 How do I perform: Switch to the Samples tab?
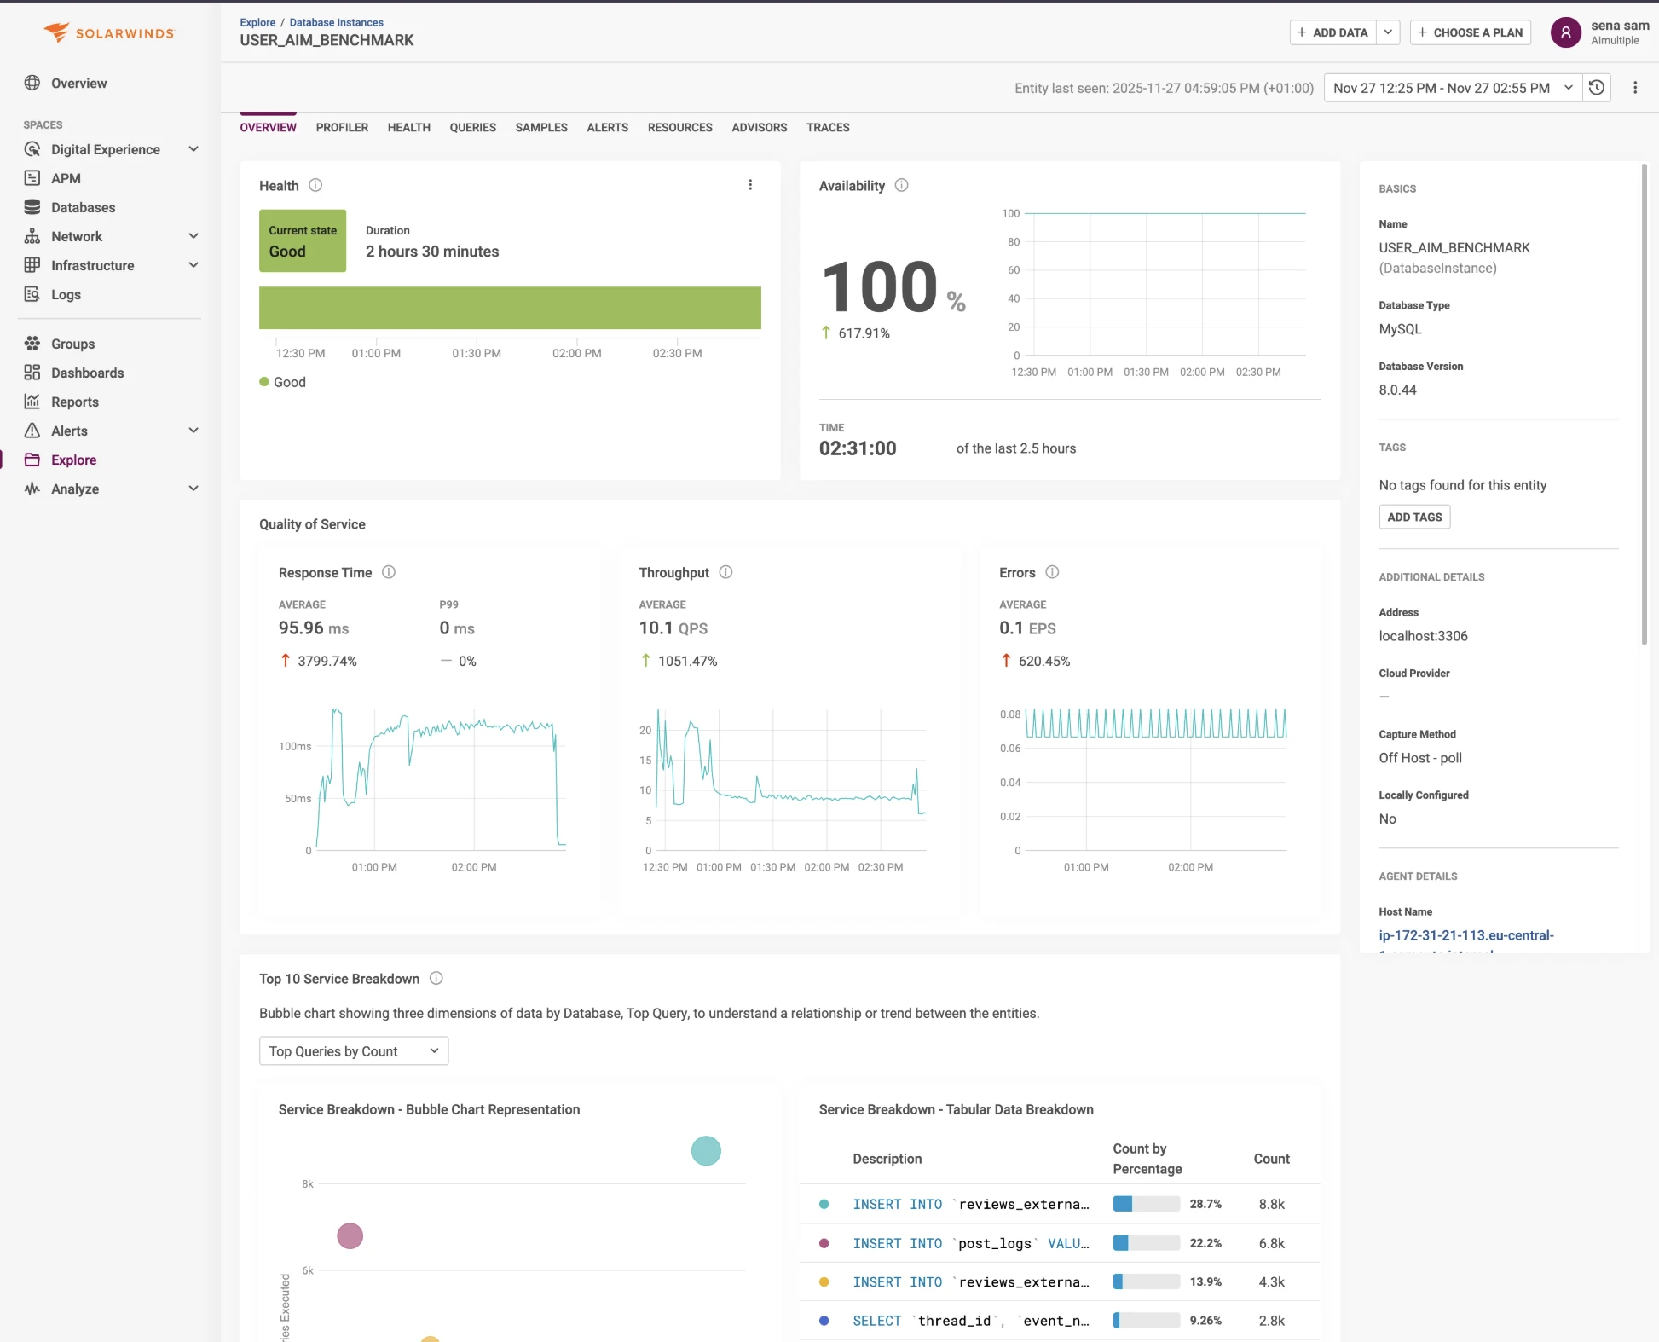541,128
